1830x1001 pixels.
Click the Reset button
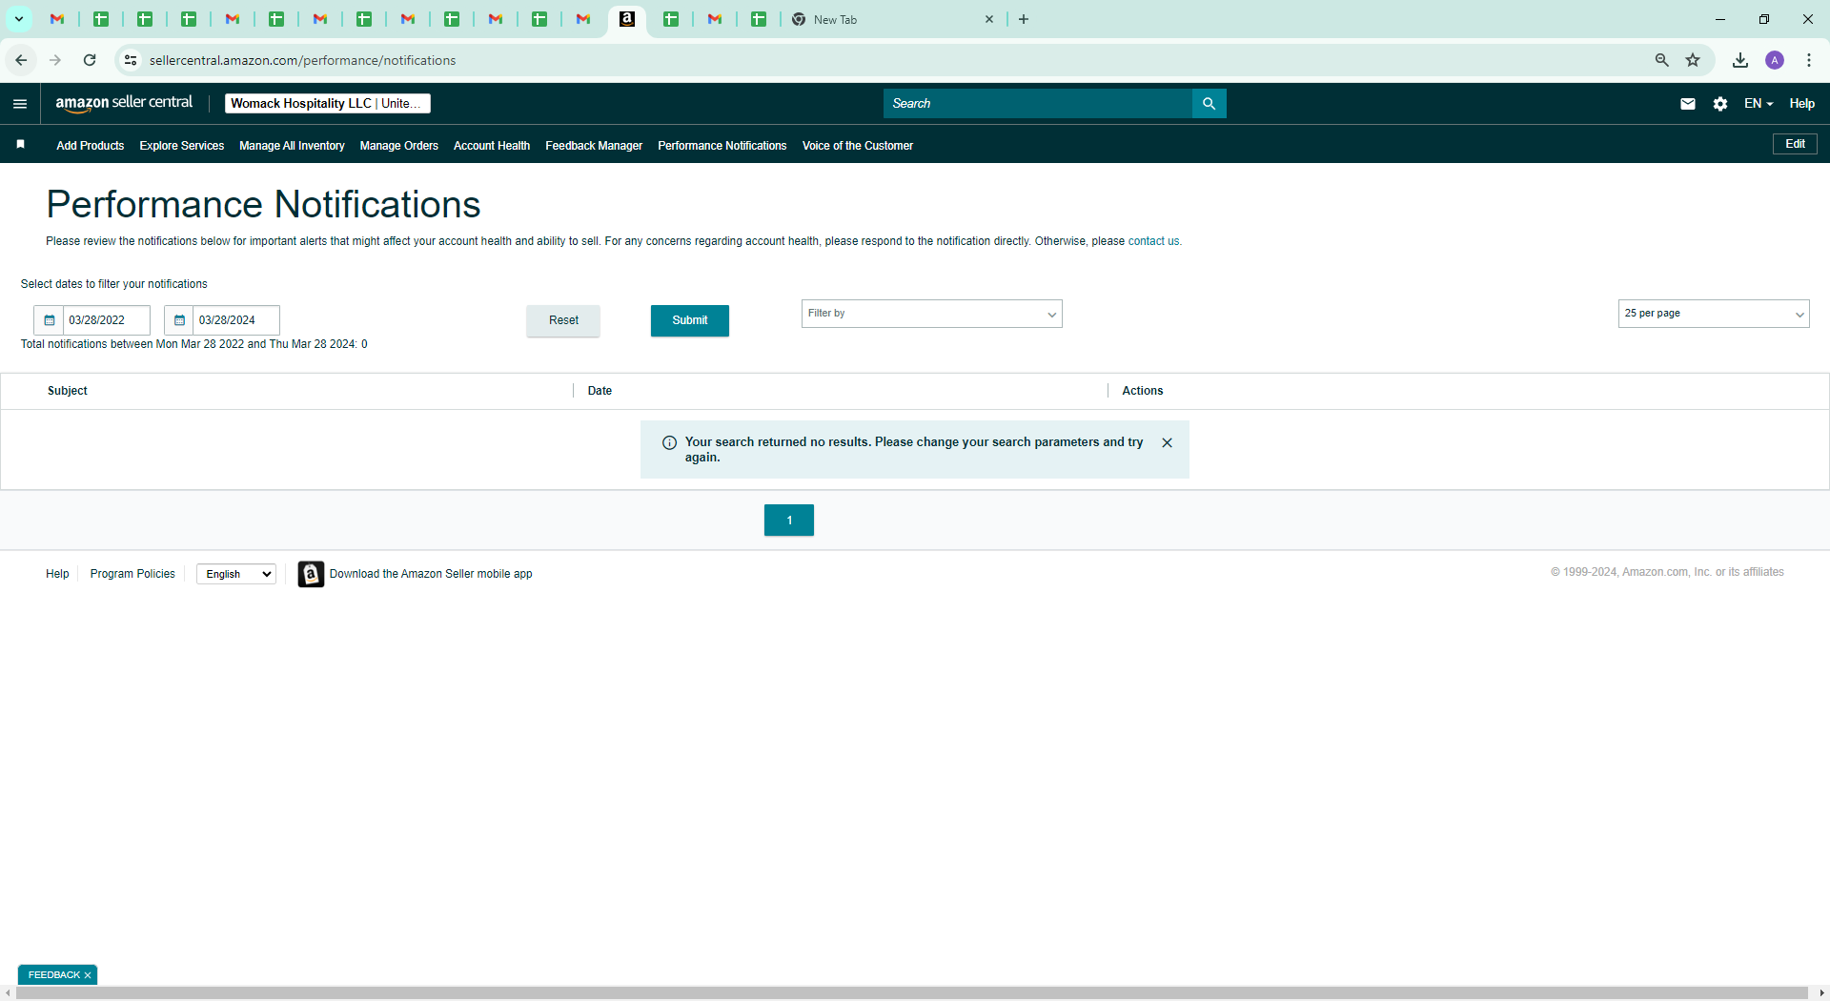click(563, 320)
